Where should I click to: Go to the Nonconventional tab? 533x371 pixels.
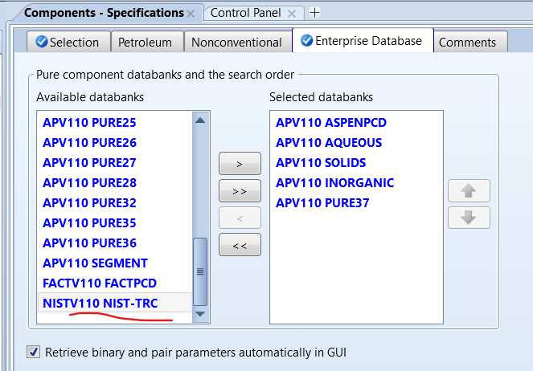(x=237, y=43)
